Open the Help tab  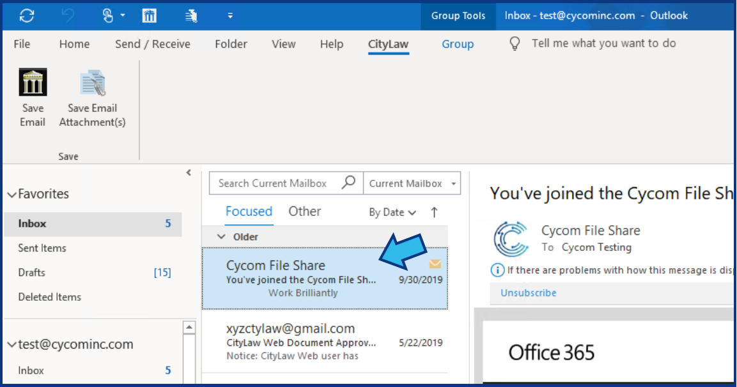332,44
